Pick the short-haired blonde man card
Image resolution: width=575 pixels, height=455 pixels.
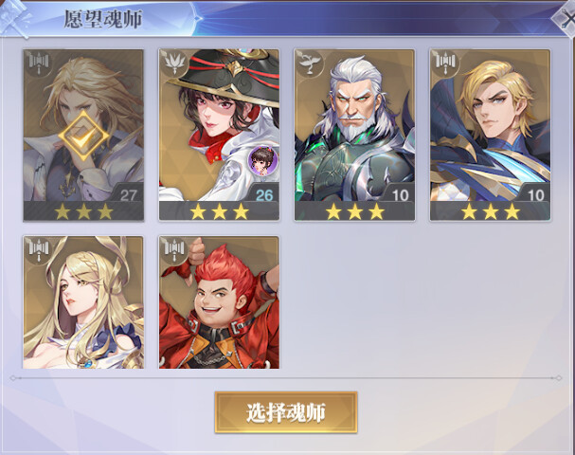click(x=491, y=135)
